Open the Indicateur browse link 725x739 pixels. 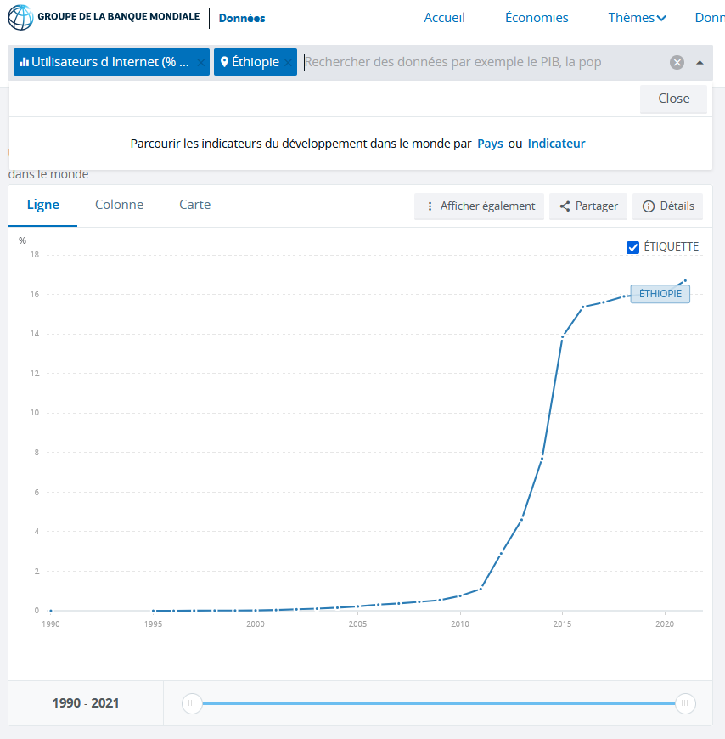556,144
